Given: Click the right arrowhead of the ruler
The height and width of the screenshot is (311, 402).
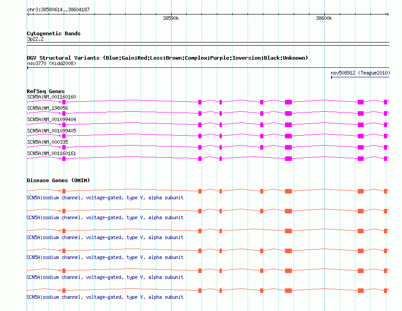Looking at the screenshot, I should click(x=388, y=14).
